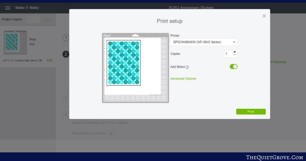Open the Printer dropdown list
Screen dimensions: 306x161
pyautogui.click(x=204, y=42)
